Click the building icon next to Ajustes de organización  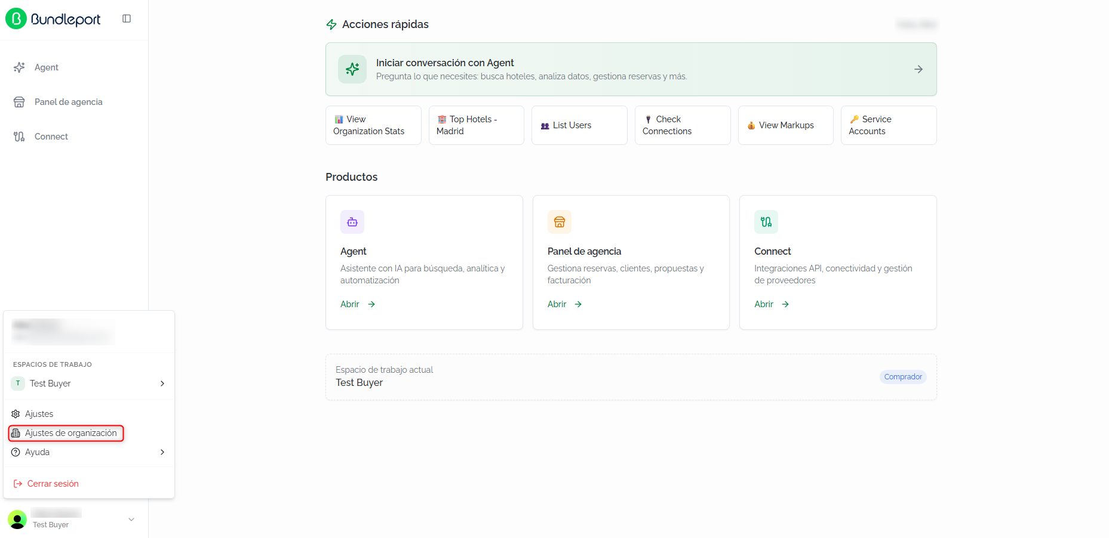pyautogui.click(x=16, y=433)
